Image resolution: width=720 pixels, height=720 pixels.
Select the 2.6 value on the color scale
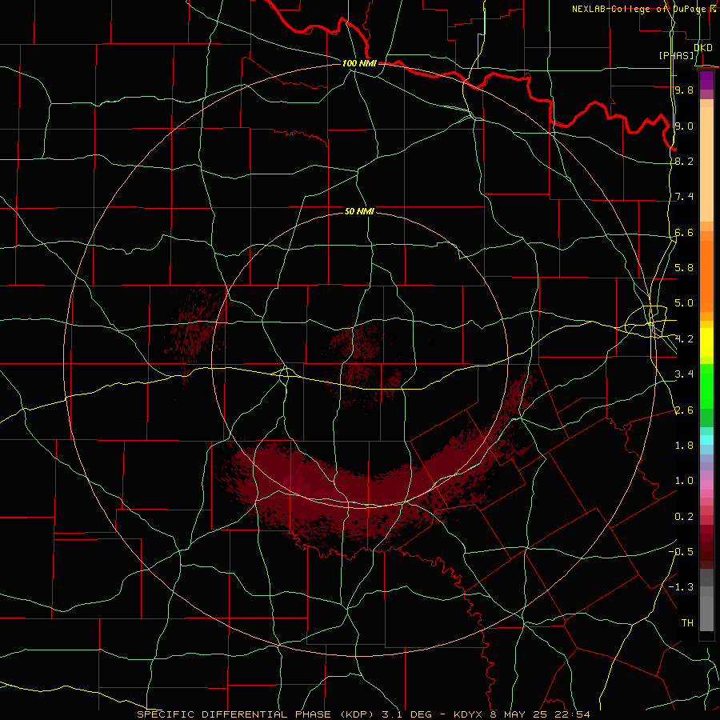[684, 410]
